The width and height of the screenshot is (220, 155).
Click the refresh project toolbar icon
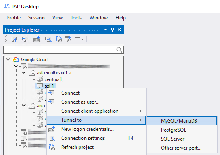pyautogui.click(x=59, y=39)
